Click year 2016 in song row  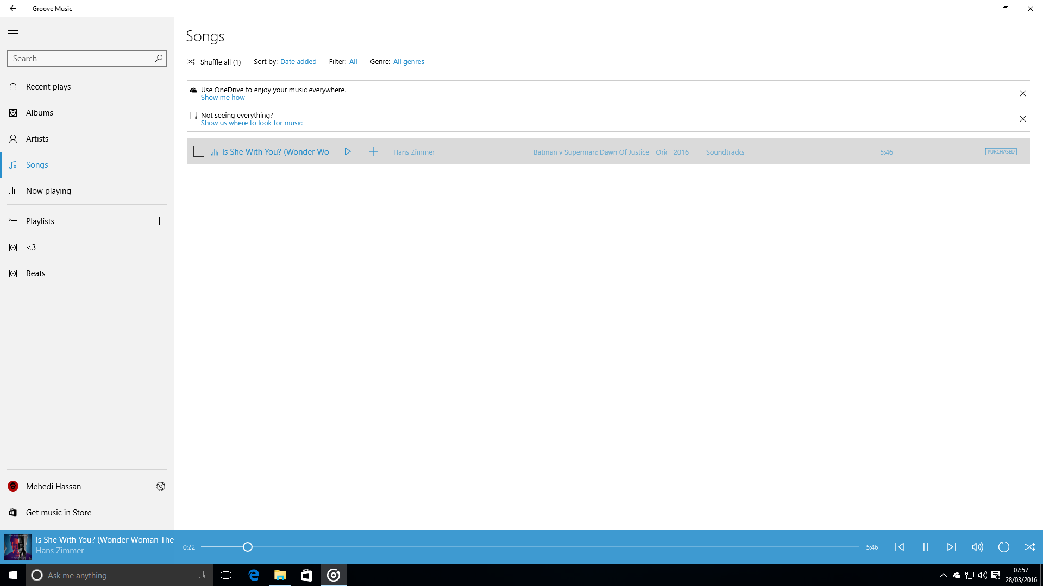(681, 152)
